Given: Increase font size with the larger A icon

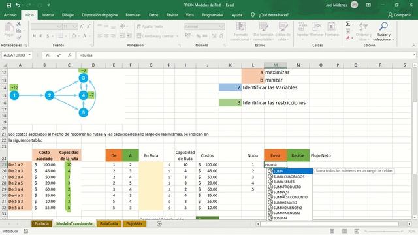Looking at the screenshot, I should click(82, 26).
